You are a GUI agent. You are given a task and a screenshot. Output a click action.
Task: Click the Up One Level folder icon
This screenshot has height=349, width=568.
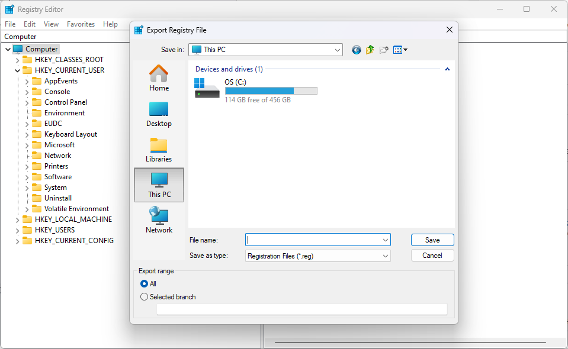point(370,50)
